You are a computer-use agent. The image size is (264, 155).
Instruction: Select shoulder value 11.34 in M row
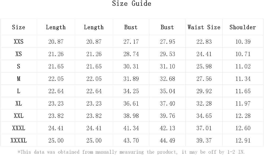pyautogui.click(x=243, y=79)
